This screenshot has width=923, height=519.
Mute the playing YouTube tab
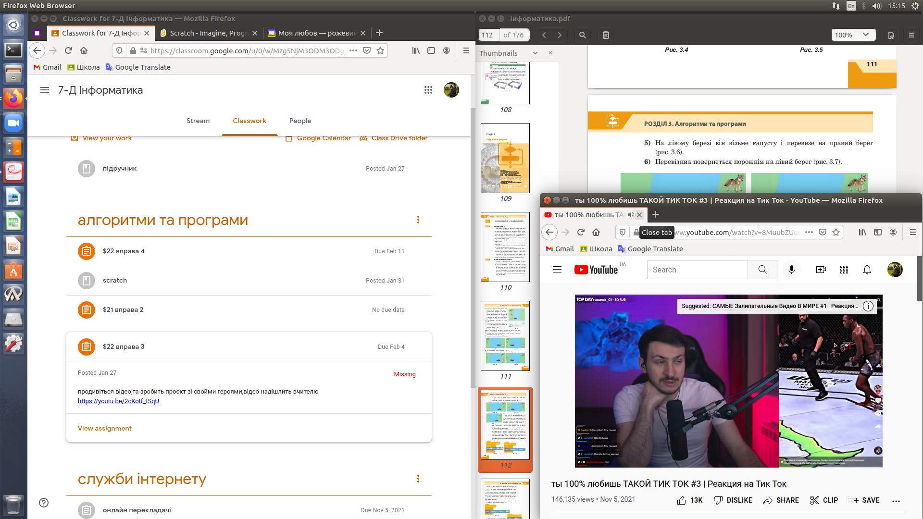click(631, 215)
